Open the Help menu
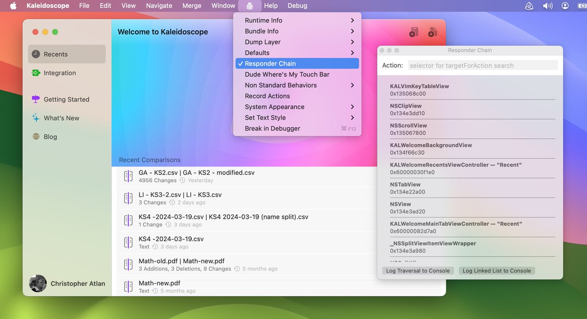 [x=271, y=6]
